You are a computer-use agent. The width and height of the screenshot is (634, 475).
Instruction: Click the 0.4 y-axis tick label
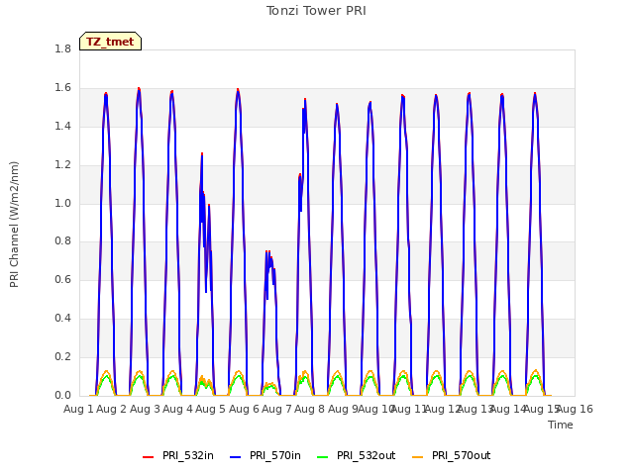point(62,318)
